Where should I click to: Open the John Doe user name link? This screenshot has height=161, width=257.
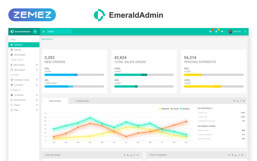[237, 32]
